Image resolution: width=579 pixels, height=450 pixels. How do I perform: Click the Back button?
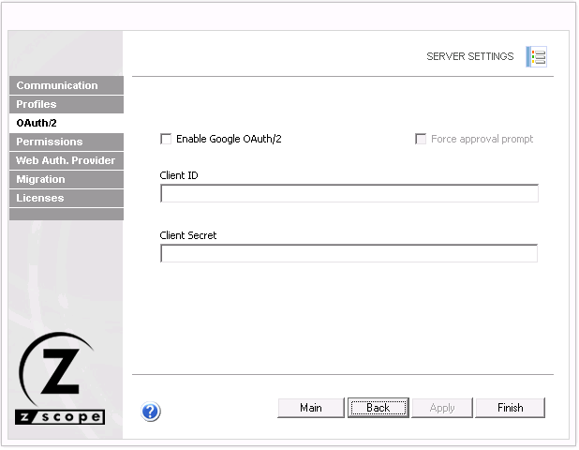point(378,408)
